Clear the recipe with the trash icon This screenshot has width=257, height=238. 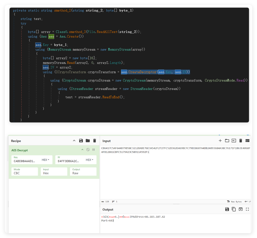click(x=94, y=141)
